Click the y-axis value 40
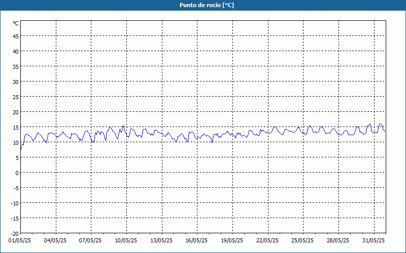 (x=16, y=52)
